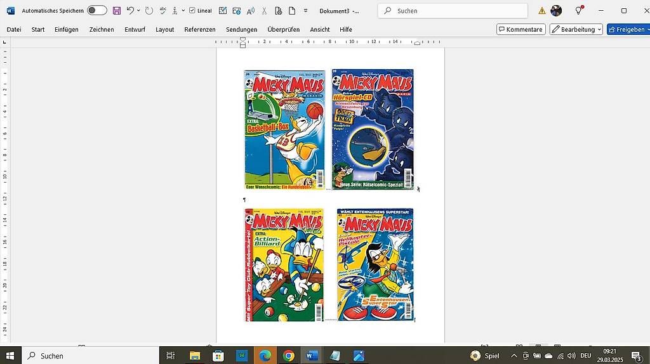Click the Word icon in the taskbar

coord(312,356)
